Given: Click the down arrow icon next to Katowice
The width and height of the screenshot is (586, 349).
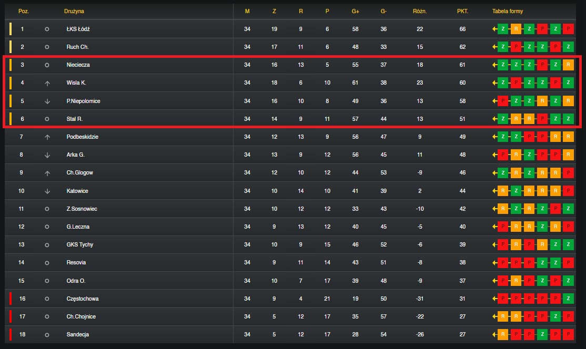Looking at the screenshot, I should pyautogui.click(x=47, y=191).
